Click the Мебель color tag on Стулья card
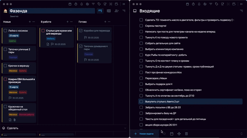The height and width of the screenshot is (138, 247). coord(51,38)
